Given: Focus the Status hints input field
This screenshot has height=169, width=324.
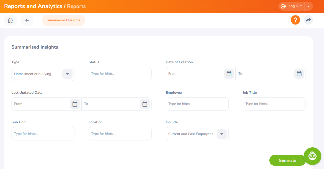Looking at the screenshot, I should click(120, 74).
